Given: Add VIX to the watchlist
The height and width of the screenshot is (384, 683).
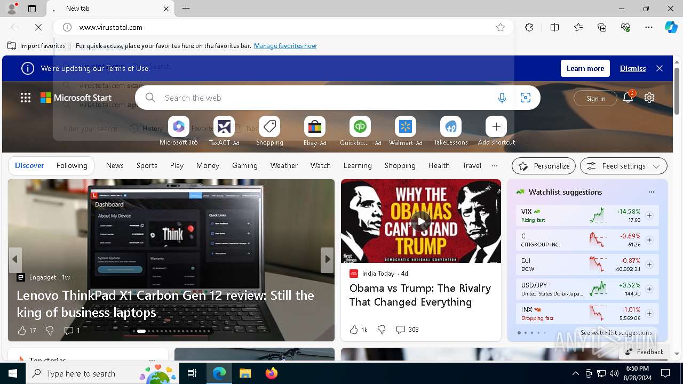Looking at the screenshot, I should [649, 215].
